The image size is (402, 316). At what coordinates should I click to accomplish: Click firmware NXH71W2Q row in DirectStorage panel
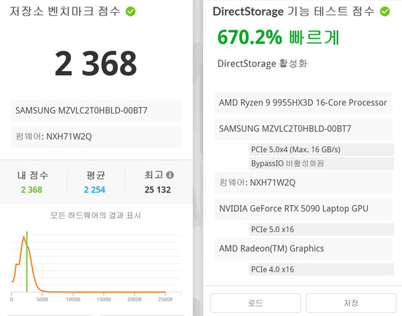click(x=304, y=182)
